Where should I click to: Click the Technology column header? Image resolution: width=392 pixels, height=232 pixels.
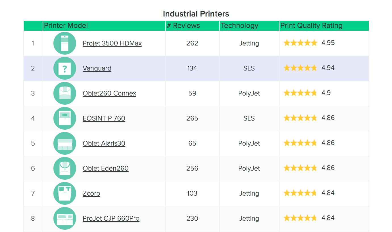(x=239, y=26)
